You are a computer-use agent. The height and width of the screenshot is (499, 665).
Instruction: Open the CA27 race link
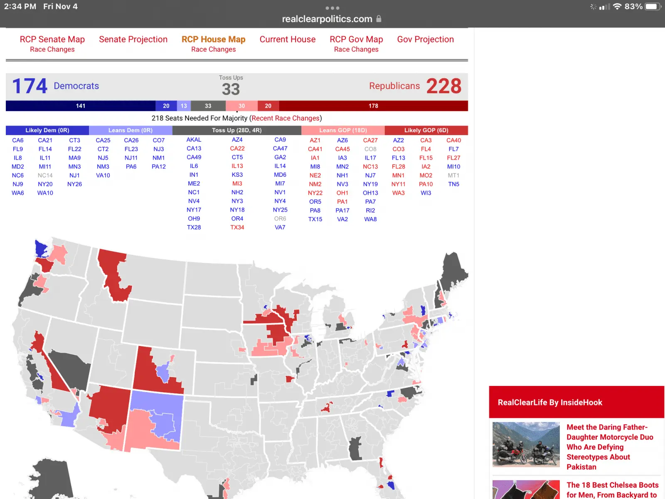[x=370, y=141]
